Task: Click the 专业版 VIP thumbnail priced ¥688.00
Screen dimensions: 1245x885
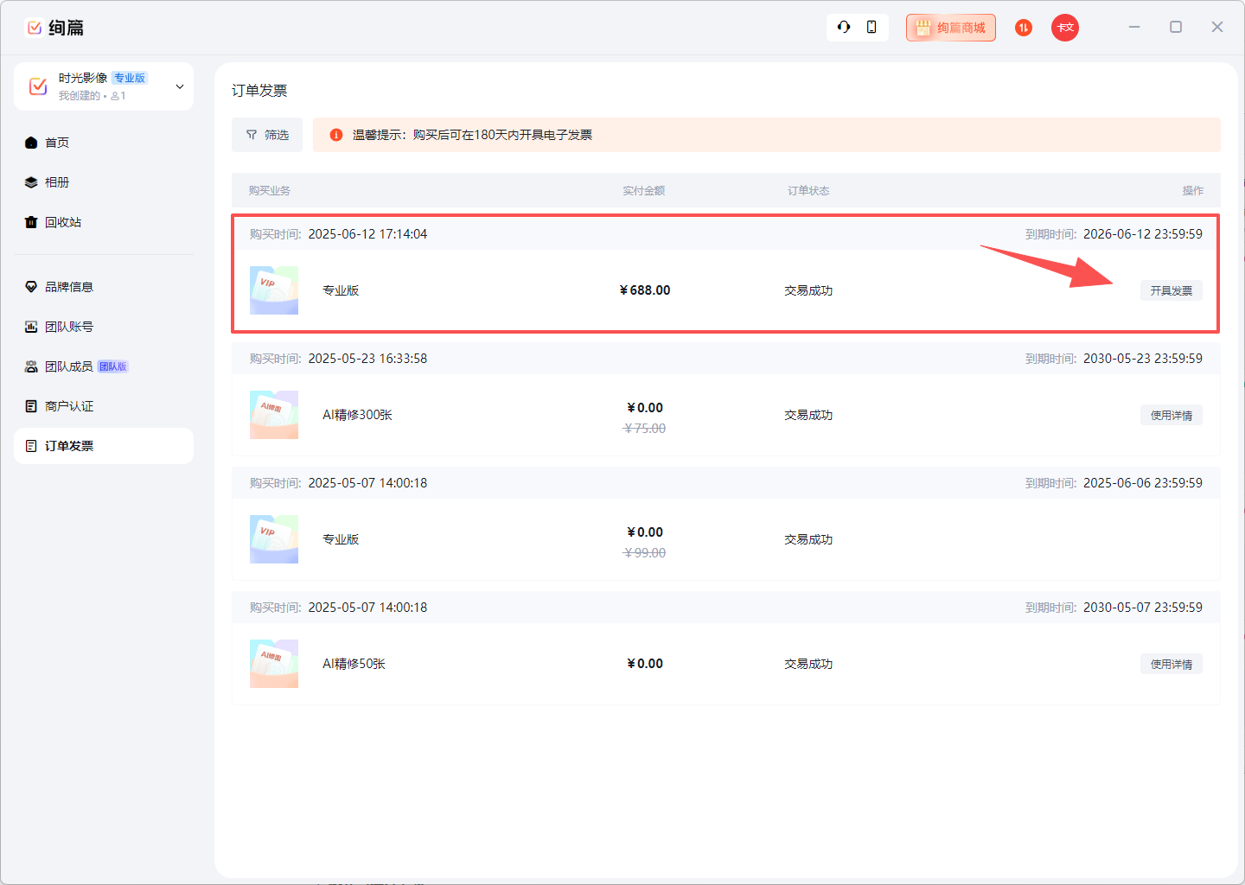Action: (274, 290)
